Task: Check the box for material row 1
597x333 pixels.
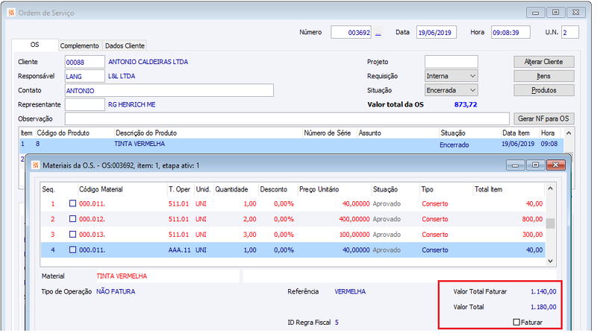Action: click(x=72, y=203)
